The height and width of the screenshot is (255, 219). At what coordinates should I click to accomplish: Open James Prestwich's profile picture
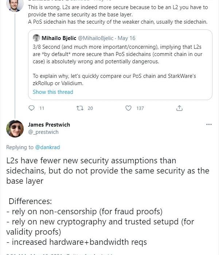coord(15,128)
